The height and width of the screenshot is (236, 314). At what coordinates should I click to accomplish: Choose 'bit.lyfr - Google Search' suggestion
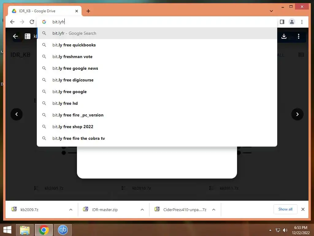pyautogui.click(x=157, y=33)
